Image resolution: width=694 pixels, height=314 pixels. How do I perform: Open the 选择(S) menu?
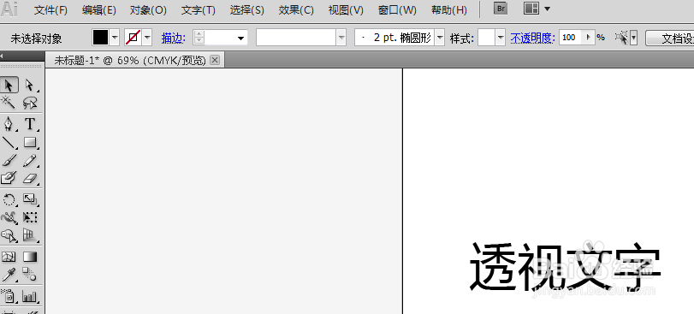click(x=247, y=9)
